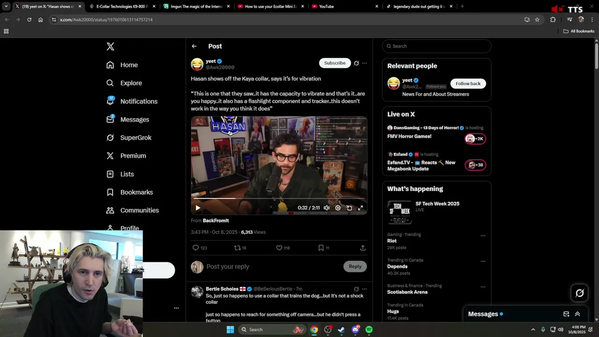Viewport: 599px width, 337px height.
Task: Open Windows Start menu
Action: pos(230,330)
